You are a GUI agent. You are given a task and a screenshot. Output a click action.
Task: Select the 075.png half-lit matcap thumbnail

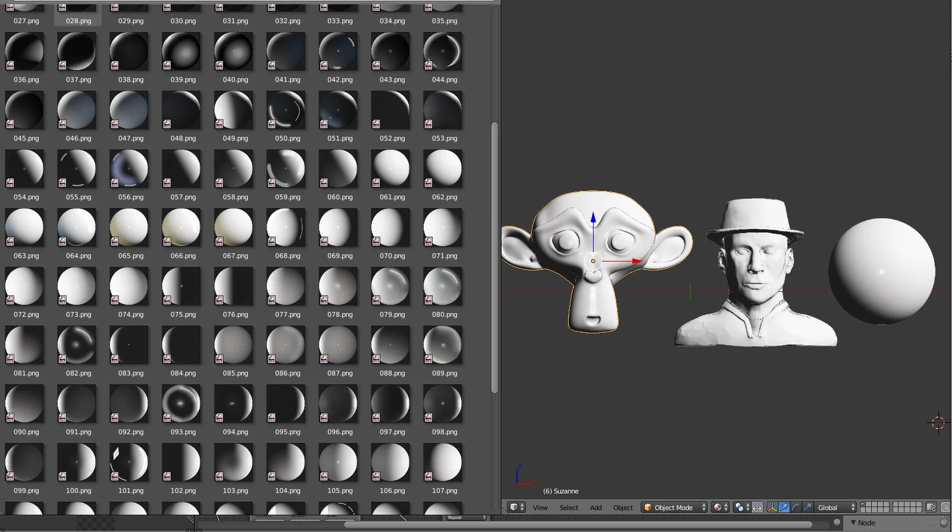click(x=181, y=287)
